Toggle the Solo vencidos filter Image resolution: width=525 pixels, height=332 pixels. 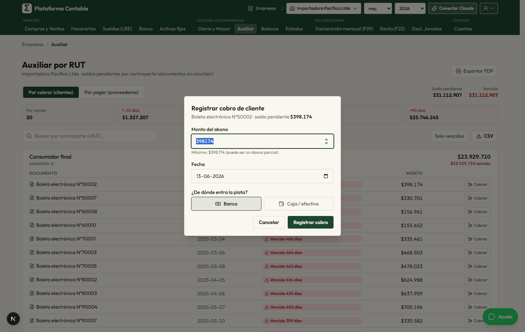(x=449, y=136)
